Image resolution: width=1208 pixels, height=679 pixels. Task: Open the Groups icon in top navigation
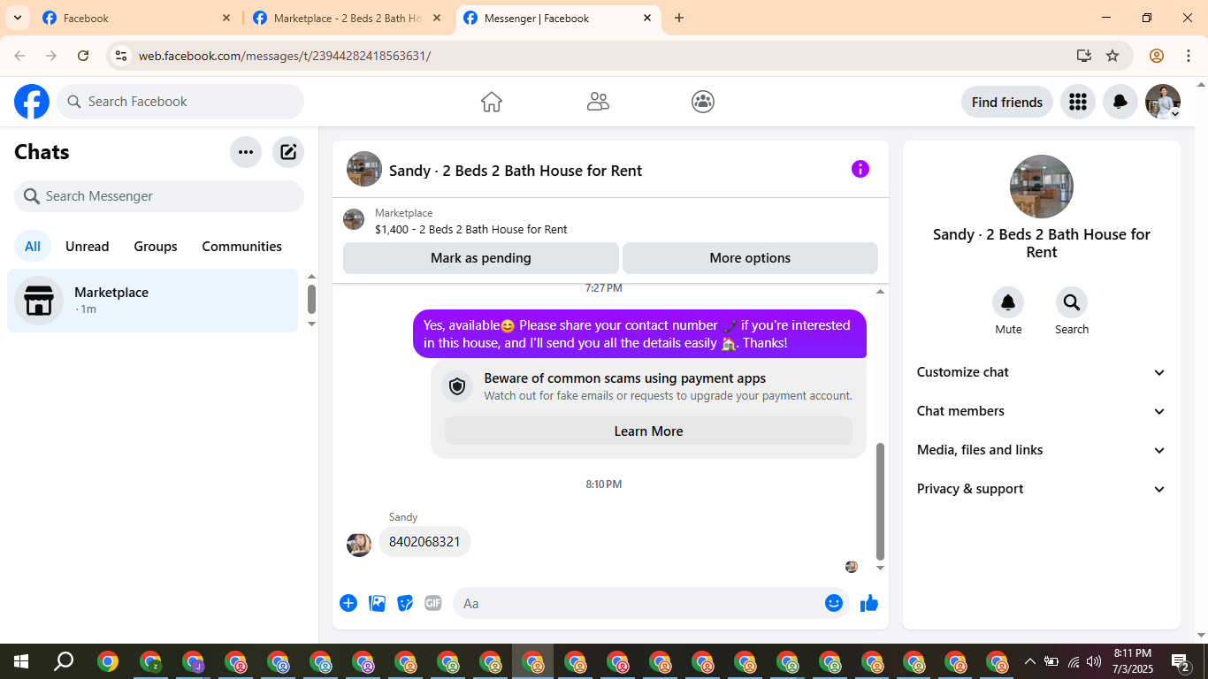pos(703,102)
